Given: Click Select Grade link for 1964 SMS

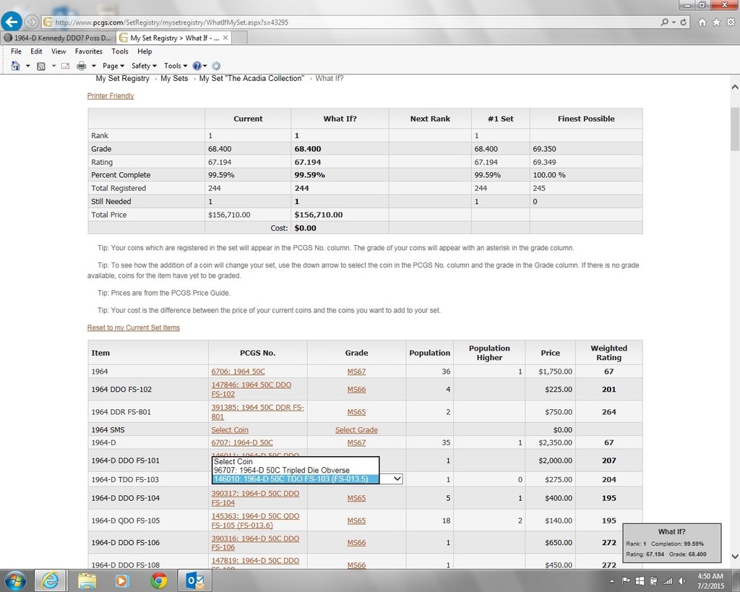Looking at the screenshot, I should [x=356, y=429].
